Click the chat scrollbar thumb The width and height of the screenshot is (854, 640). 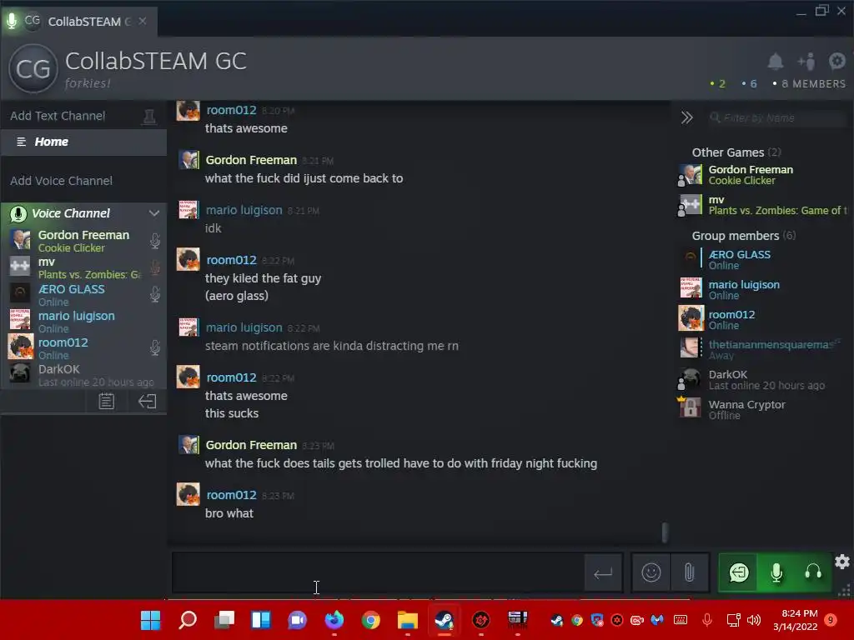[665, 532]
